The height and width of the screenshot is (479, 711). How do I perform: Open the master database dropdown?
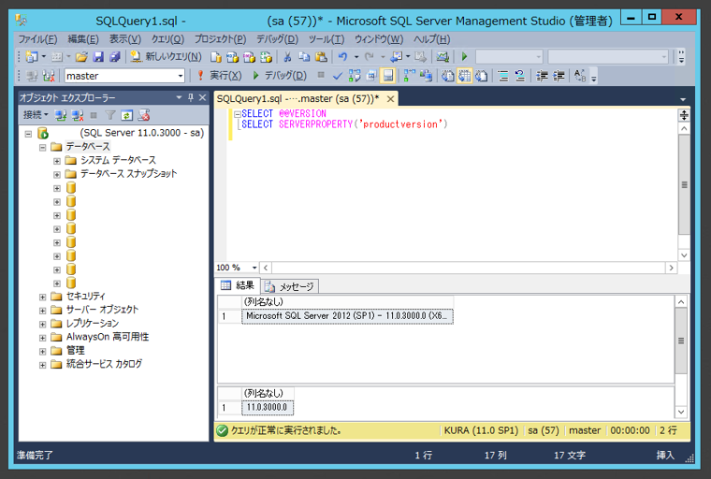(181, 76)
